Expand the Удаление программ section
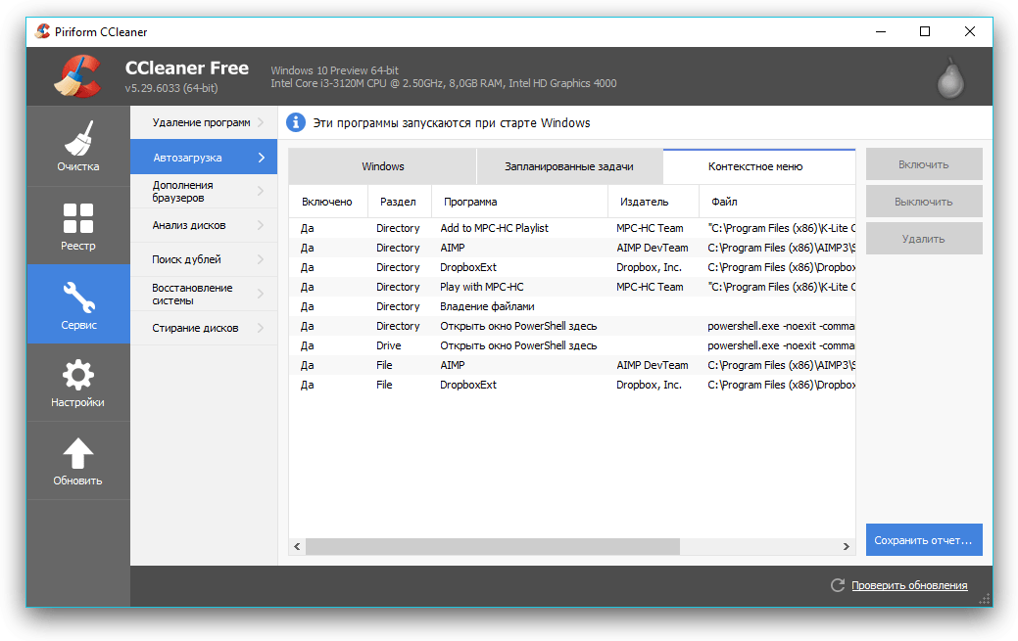 tap(203, 122)
